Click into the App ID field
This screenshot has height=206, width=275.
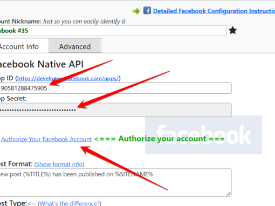tap(115, 88)
